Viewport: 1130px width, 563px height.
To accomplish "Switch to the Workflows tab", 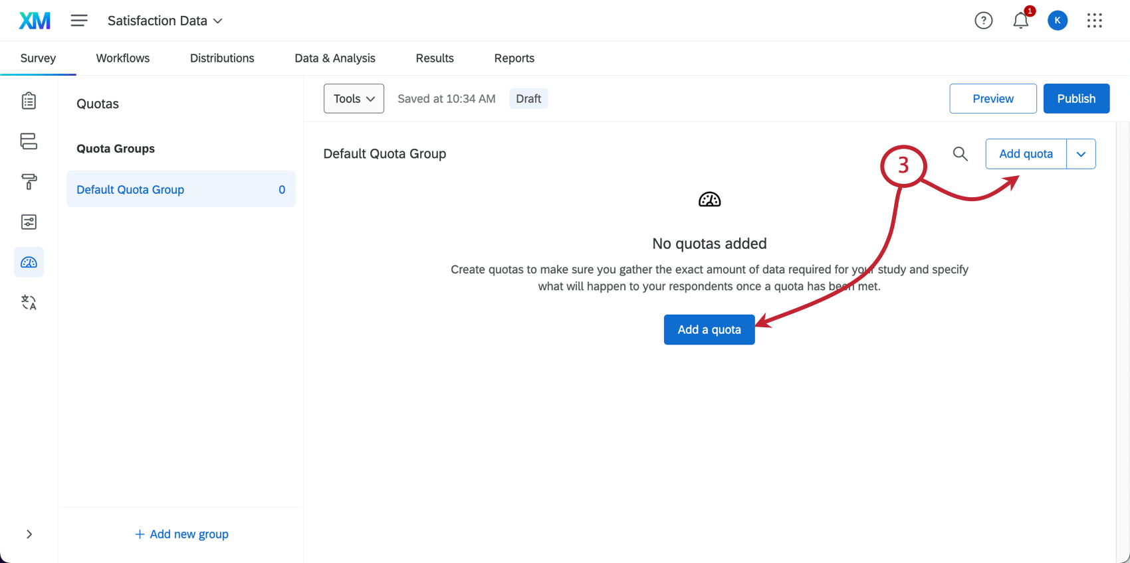I will (123, 58).
